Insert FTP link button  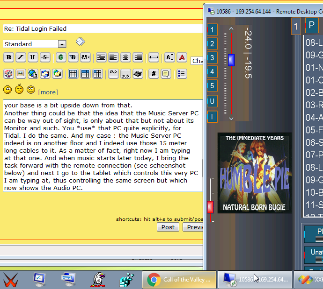pyautogui.click(x=58, y=74)
